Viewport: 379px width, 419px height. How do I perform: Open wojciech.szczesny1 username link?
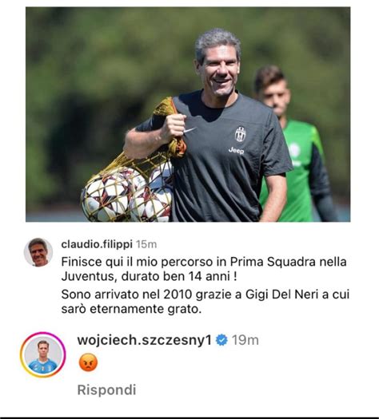click(144, 340)
